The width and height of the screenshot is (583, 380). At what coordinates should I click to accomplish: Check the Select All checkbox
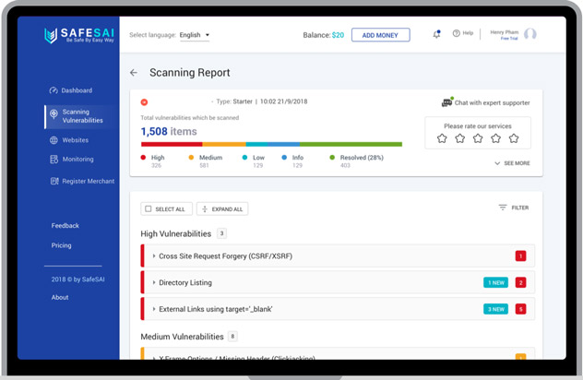coord(149,209)
